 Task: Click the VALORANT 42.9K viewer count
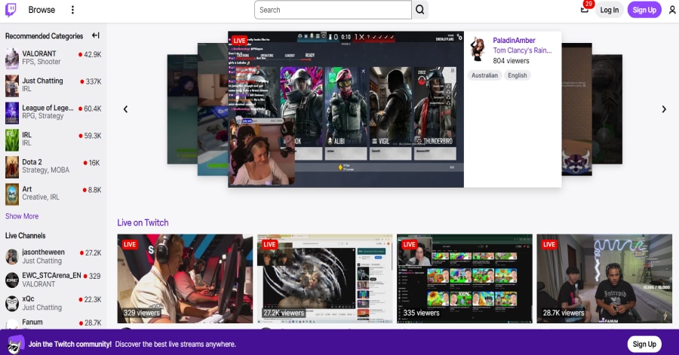pos(90,54)
